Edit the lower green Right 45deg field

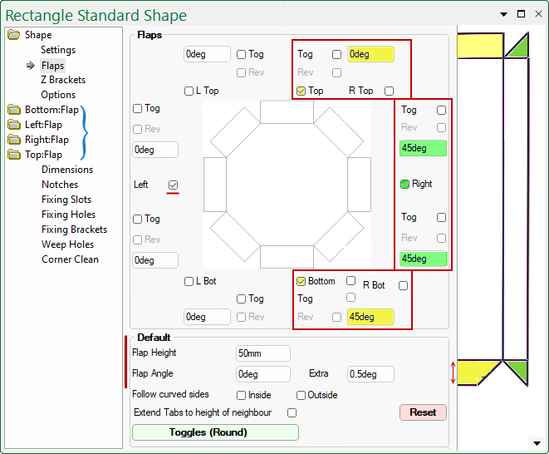423,259
